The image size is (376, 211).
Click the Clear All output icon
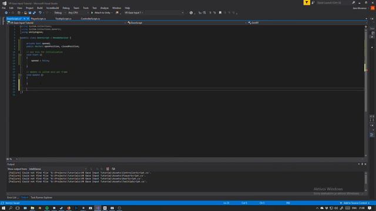[108, 169]
